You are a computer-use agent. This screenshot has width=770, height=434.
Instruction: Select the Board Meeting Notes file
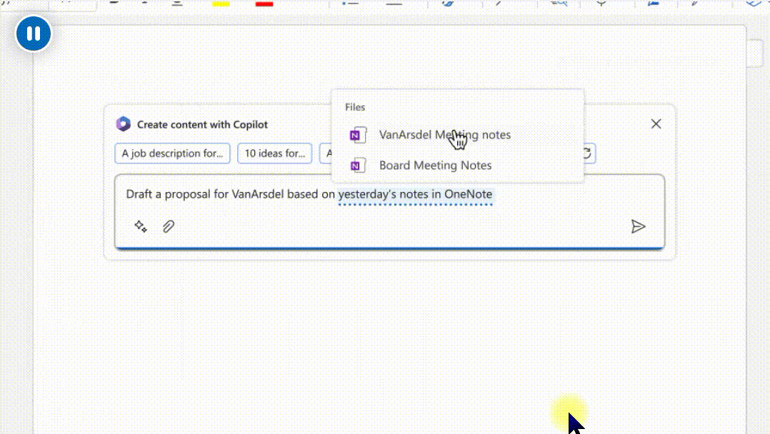point(458,166)
